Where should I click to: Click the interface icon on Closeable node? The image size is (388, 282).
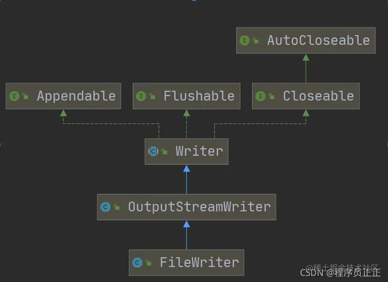click(260, 96)
